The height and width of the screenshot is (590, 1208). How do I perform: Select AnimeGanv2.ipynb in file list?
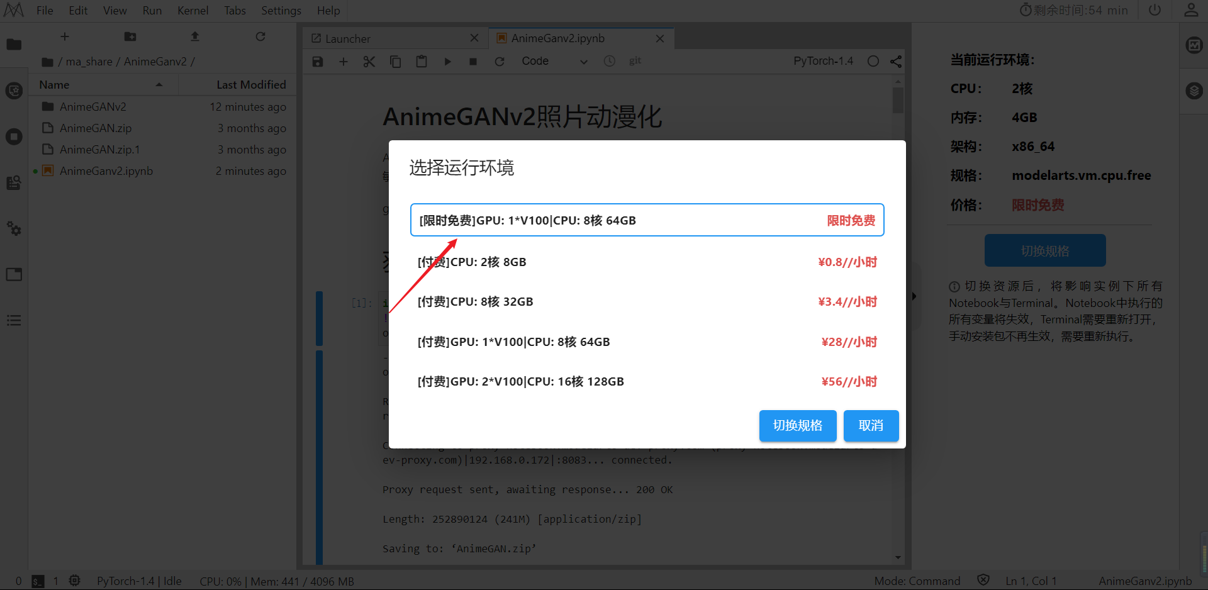point(163,171)
